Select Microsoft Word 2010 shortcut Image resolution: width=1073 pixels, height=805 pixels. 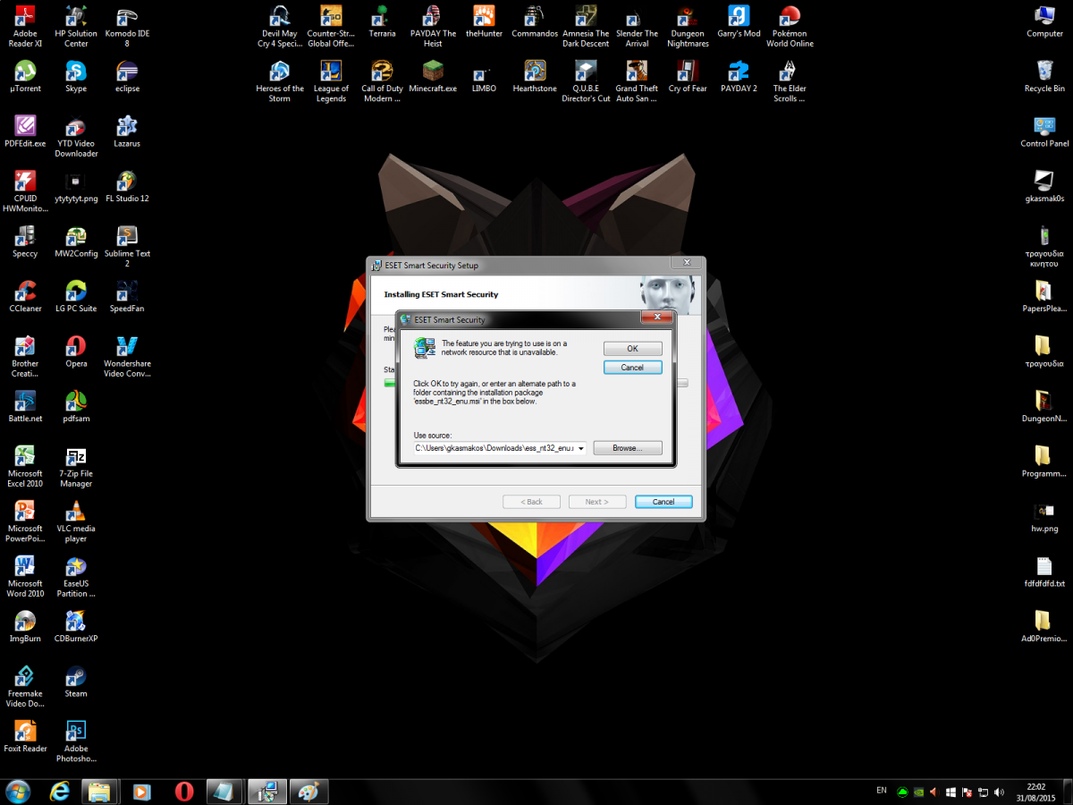[25, 577]
